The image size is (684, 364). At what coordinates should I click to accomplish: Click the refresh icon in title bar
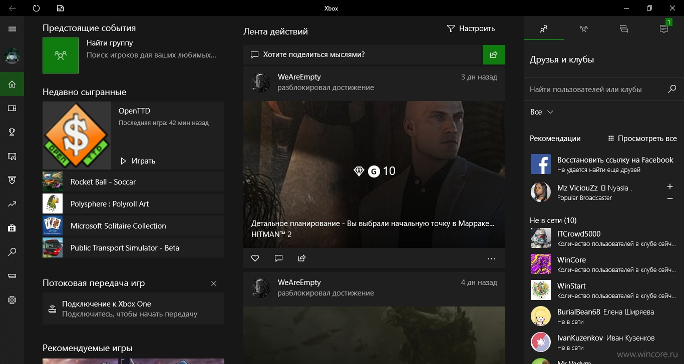tap(36, 8)
